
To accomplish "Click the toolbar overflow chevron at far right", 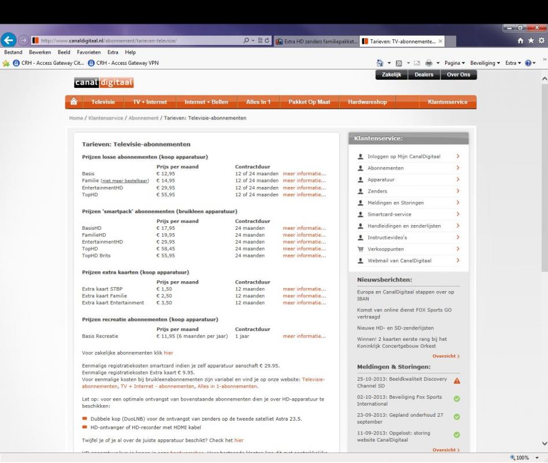I will coord(545,60).
